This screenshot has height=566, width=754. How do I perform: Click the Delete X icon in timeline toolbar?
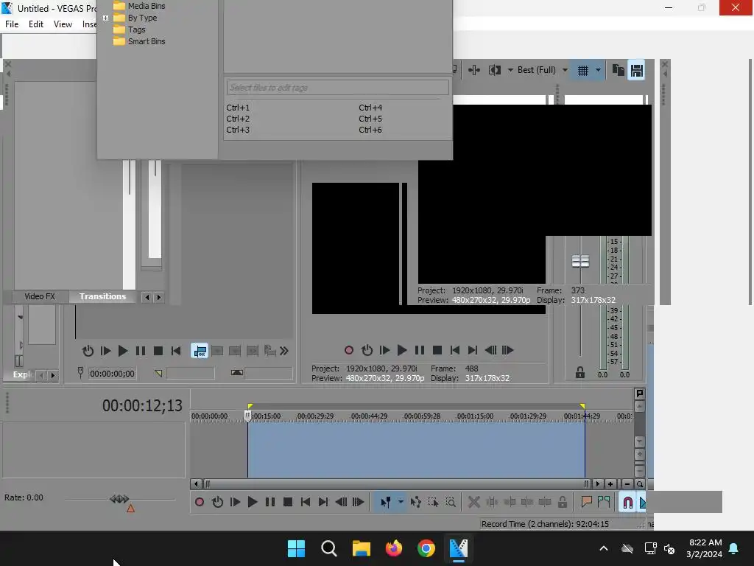click(473, 502)
